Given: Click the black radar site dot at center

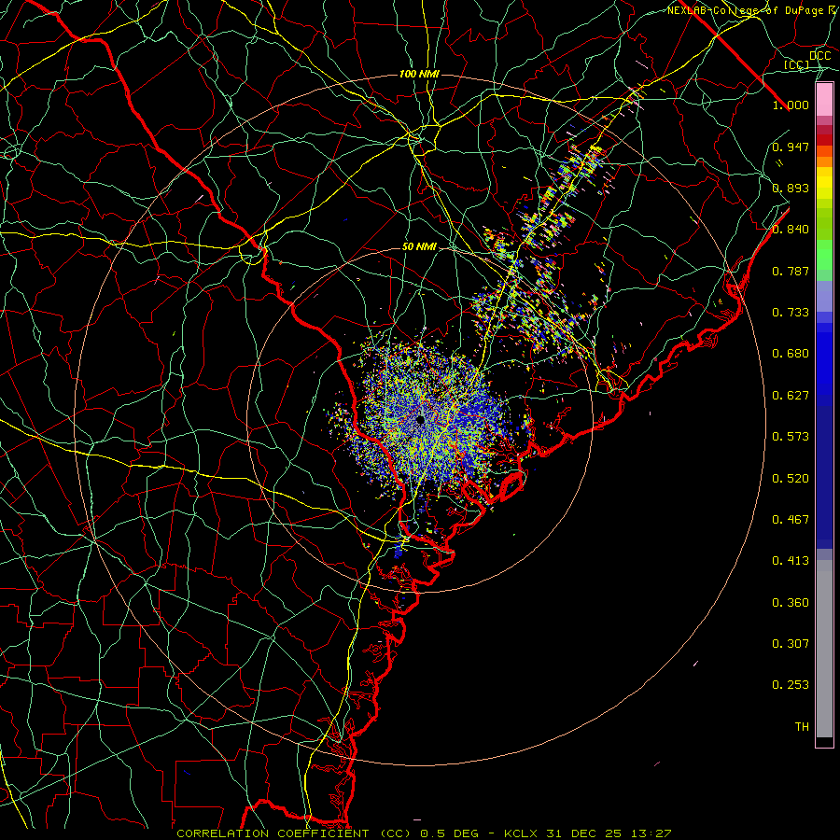Looking at the screenshot, I should [420, 419].
